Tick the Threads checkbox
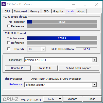Viewport: 103px width, 103px height. (x=9, y=49)
